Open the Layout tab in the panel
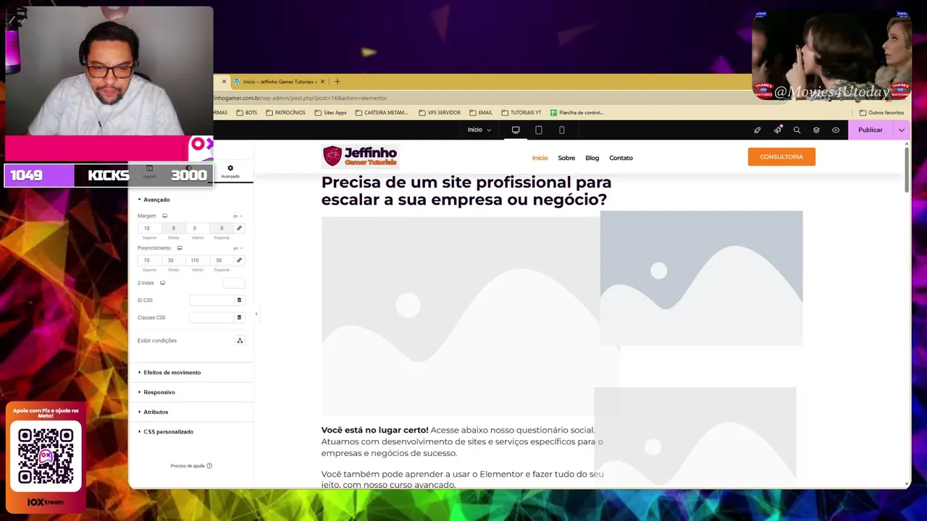Viewport: 927px width, 521px height. pyautogui.click(x=149, y=171)
